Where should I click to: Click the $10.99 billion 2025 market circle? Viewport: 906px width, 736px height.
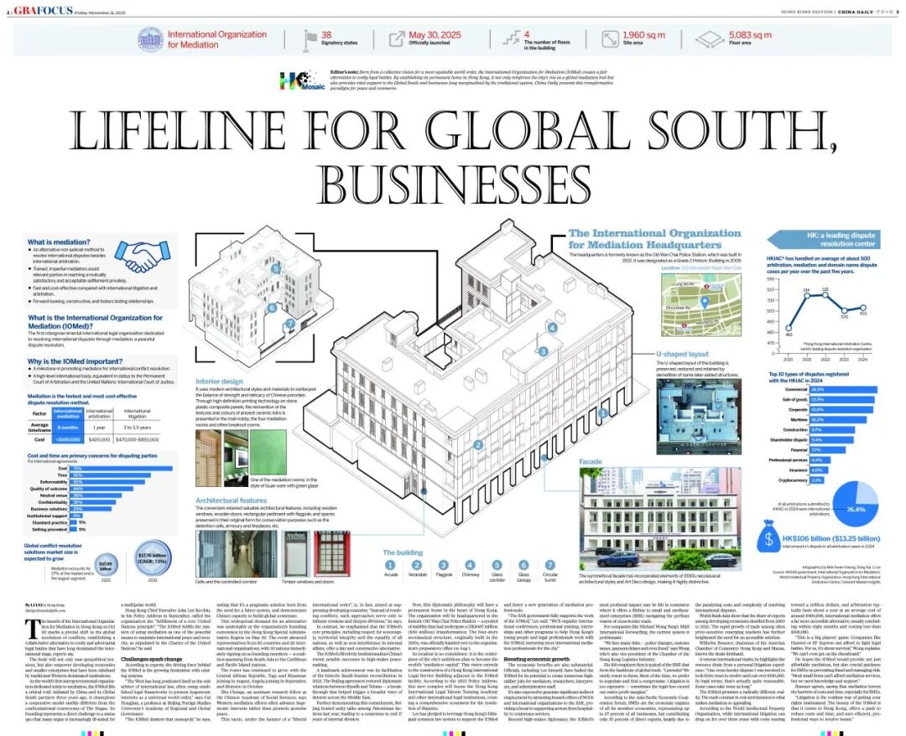coord(105,566)
